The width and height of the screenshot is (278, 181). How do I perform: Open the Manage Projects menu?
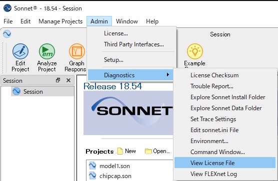point(60,21)
